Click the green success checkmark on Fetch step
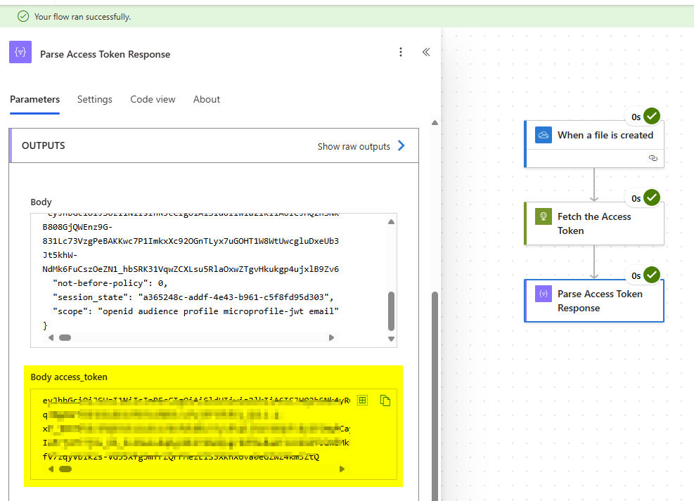Viewport: 694px width, 501px height. (652, 197)
